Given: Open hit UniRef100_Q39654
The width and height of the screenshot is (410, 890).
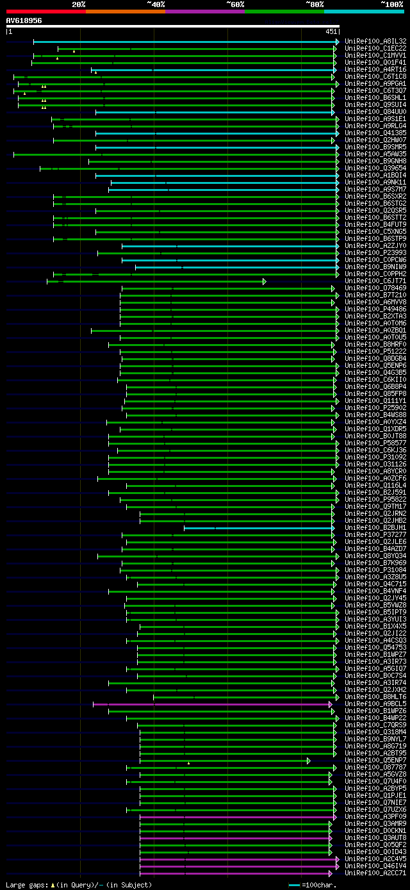Looking at the screenshot, I should click(x=375, y=169).
